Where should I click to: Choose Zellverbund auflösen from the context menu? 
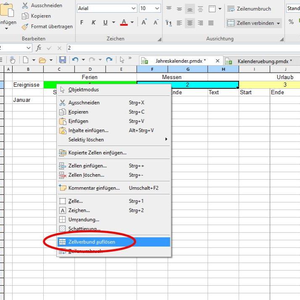pyautogui.click(x=91, y=242)
